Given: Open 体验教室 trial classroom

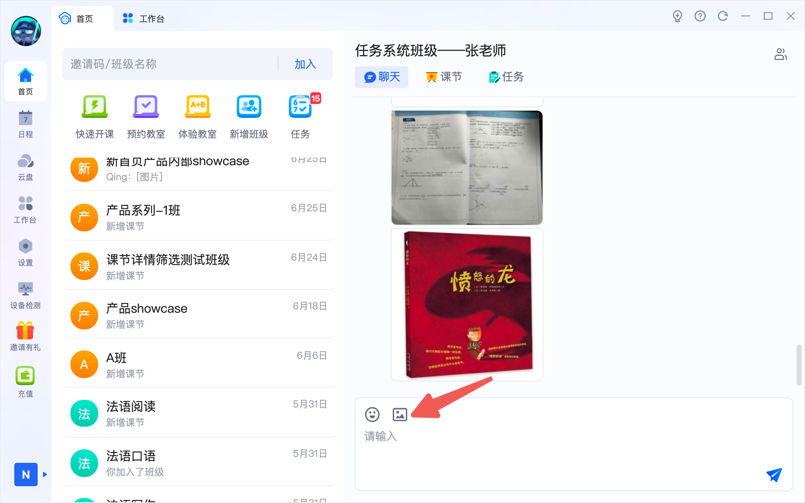Looking at the screenshot, I should click(197, 117).
